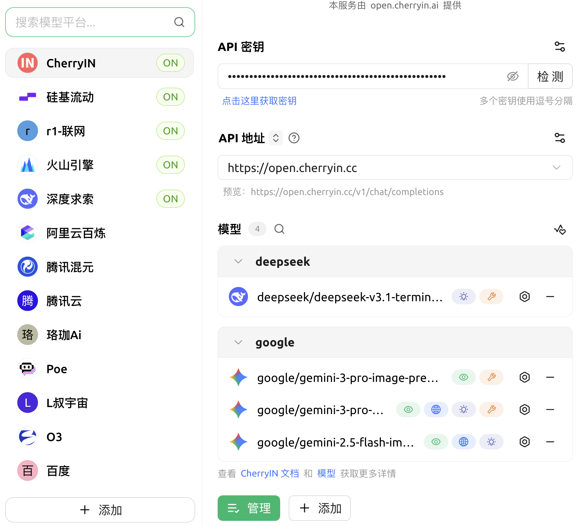Open API address settings sliders icon

coord(559,138)
